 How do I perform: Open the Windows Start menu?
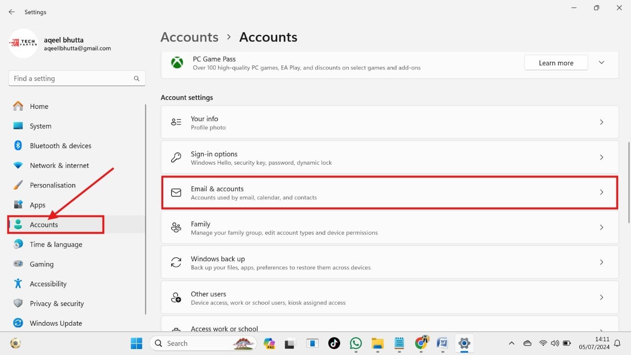[x=136, y=343]
